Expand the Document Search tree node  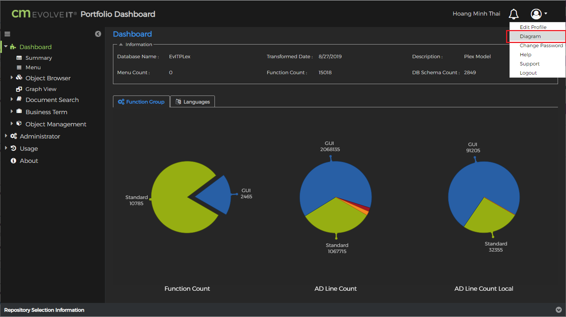(11, 99)
